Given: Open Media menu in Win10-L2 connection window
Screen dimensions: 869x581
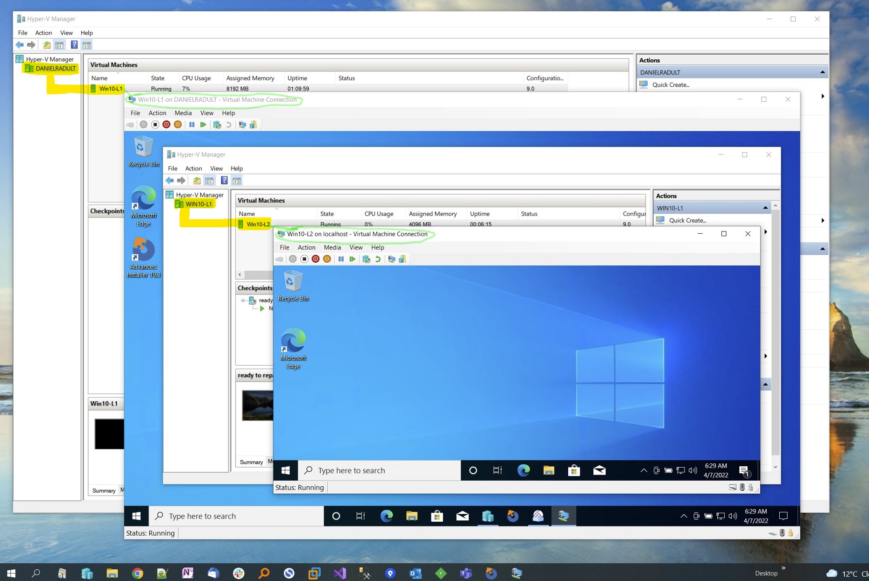Looking at the screenshot, I should point(332,247).
